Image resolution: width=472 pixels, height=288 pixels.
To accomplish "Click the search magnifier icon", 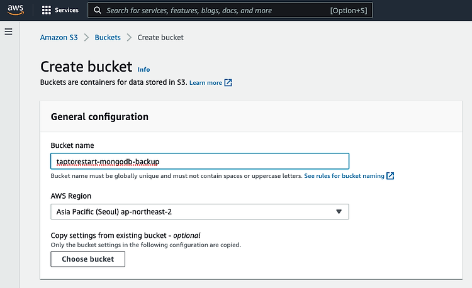I will point(97,10).
